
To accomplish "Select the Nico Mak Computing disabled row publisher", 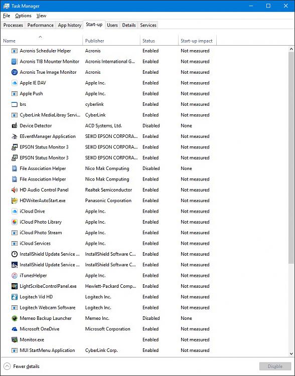I will click(107, 168).
